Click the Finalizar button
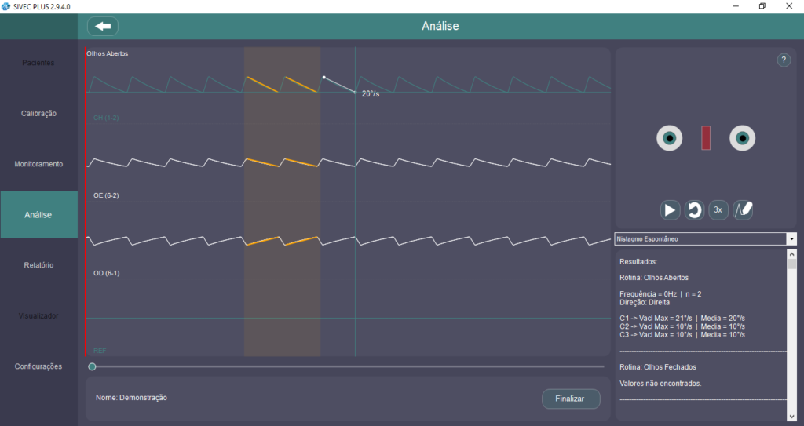This screenshot has height=426, width=804. 571,399
